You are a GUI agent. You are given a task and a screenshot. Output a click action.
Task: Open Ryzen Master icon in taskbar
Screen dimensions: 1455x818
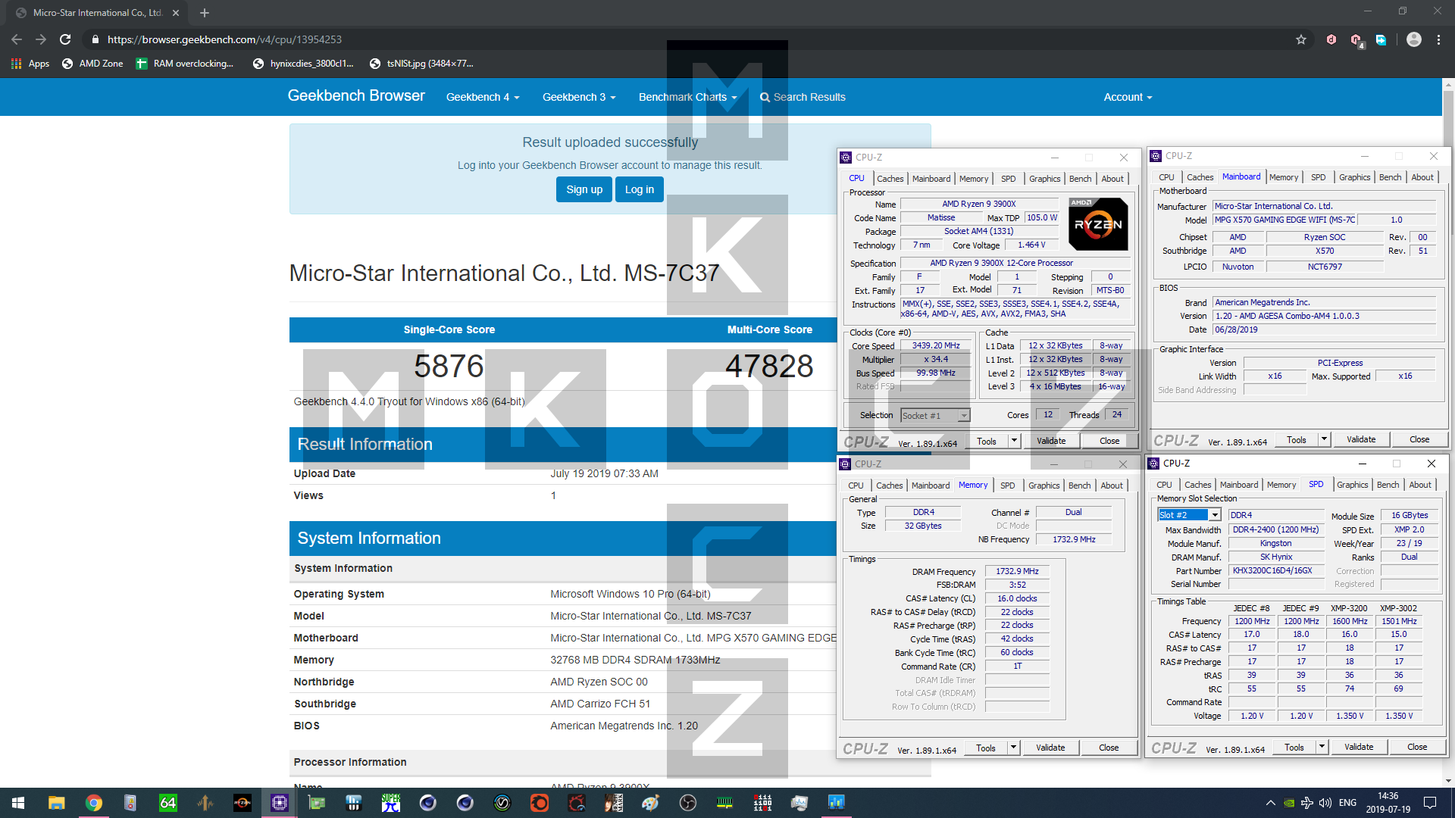click(x=242, y=803)
